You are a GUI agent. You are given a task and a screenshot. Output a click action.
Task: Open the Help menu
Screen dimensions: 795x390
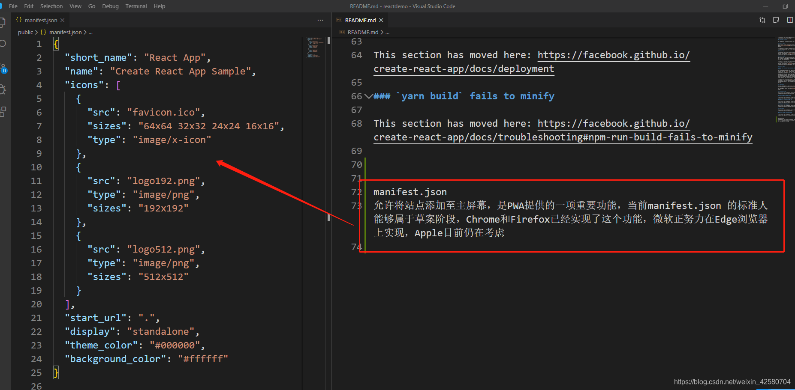[x=160, y=6]
